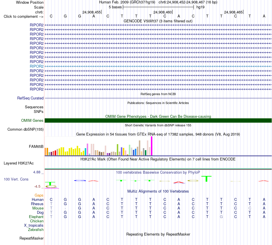Click the '-' gap in Mouse alignment row

(65, 208)
